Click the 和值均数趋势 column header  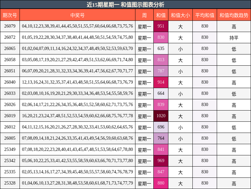234,15
